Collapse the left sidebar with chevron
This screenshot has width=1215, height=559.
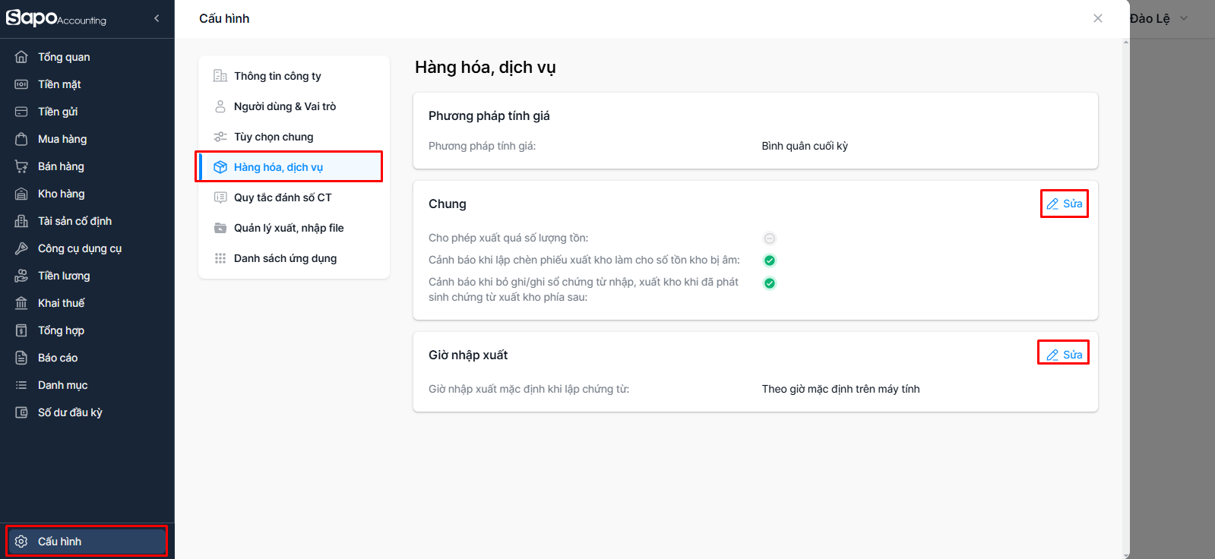(157, 18)
